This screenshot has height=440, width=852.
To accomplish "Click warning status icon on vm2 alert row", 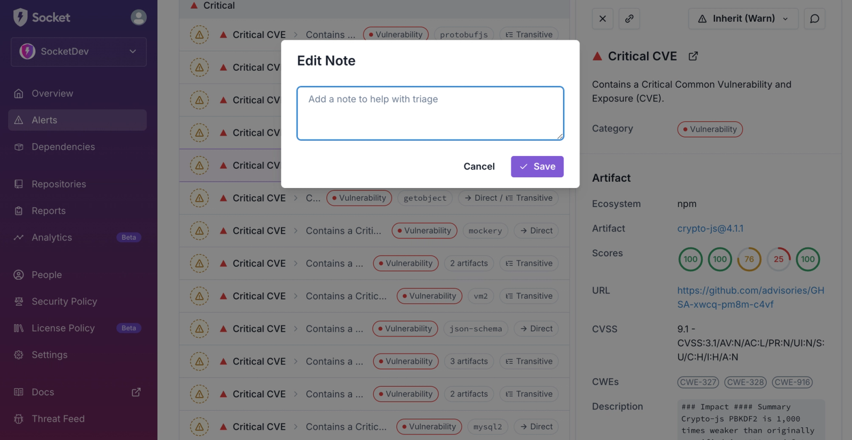I will tap(199, 296).
